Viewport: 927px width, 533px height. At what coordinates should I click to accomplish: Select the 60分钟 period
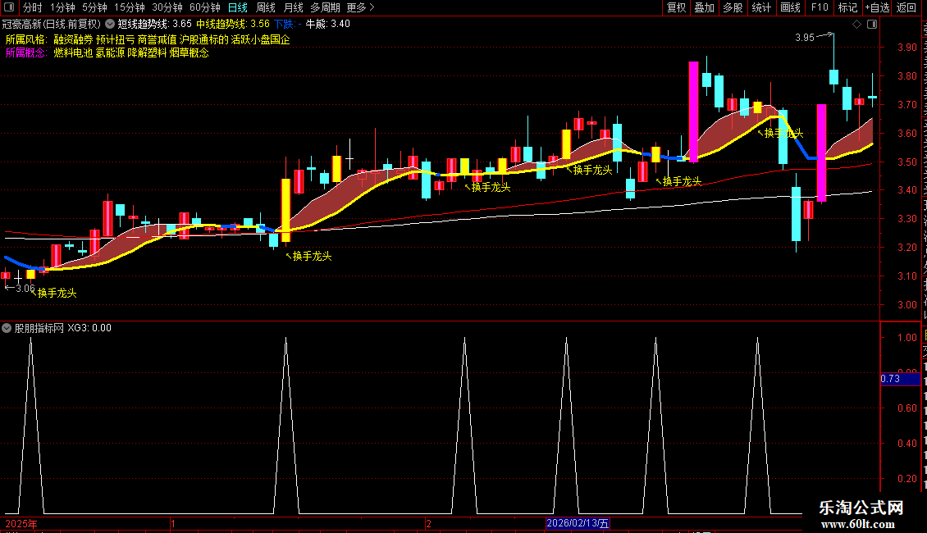click(x=205, y=7)
